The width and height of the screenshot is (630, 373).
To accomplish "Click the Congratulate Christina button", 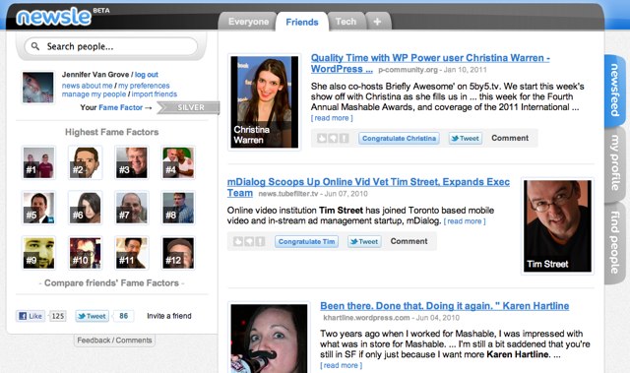I will (399, 139).
